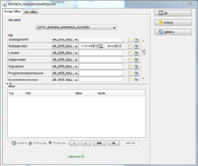Click the Avbryt button
Viewport: 198px width, 166px height.
173,22
